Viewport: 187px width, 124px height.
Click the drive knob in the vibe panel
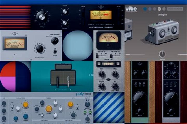pyautogui.click(x=162, y=54)
